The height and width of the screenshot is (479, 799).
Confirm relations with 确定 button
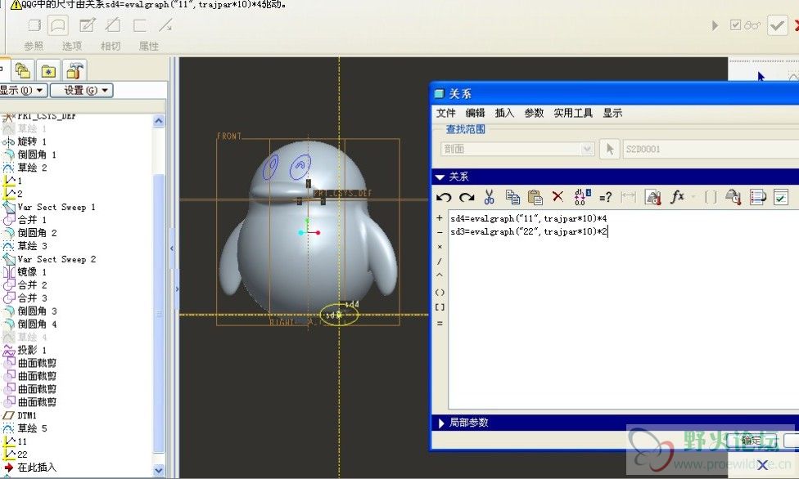[x=752, y=440]
